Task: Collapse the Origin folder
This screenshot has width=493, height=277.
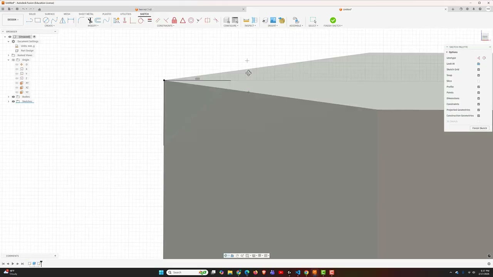Action: point(8,60)
